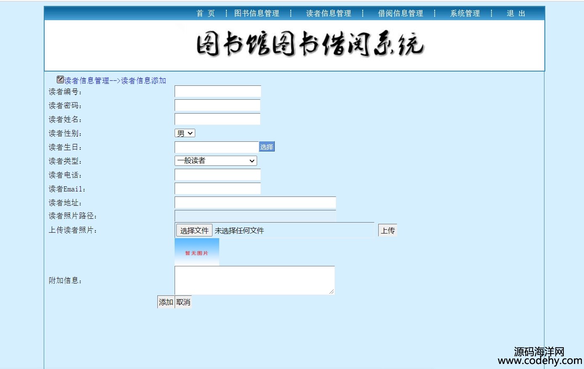Focus the 附加信息 text area
Screen dimensions: 584x369
tap(255, 280)
